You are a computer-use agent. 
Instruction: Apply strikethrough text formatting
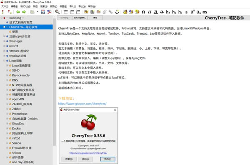click(162, 12)
